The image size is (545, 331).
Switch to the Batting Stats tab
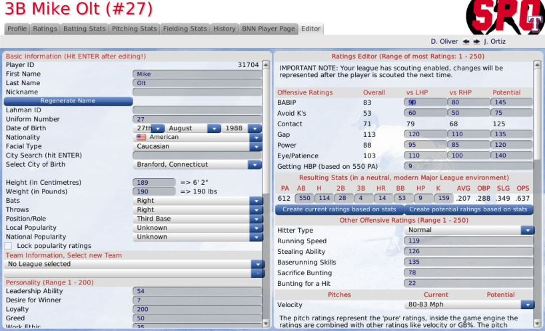(84, 29)
